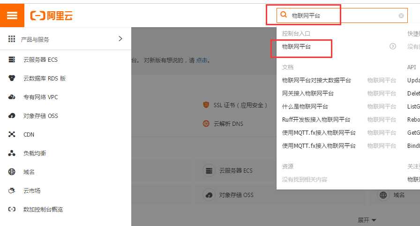This screenshot has height=226, width=420.
Task: Open CDN in the sidebar
Action: pos(29,135)
